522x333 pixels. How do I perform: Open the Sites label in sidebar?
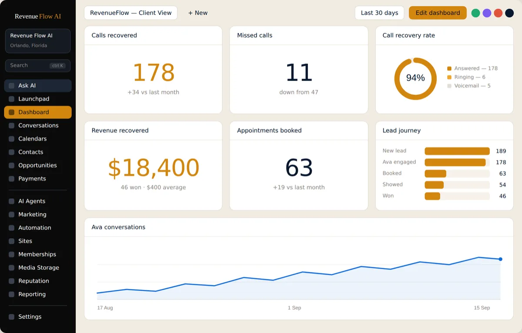coord(25,241)
